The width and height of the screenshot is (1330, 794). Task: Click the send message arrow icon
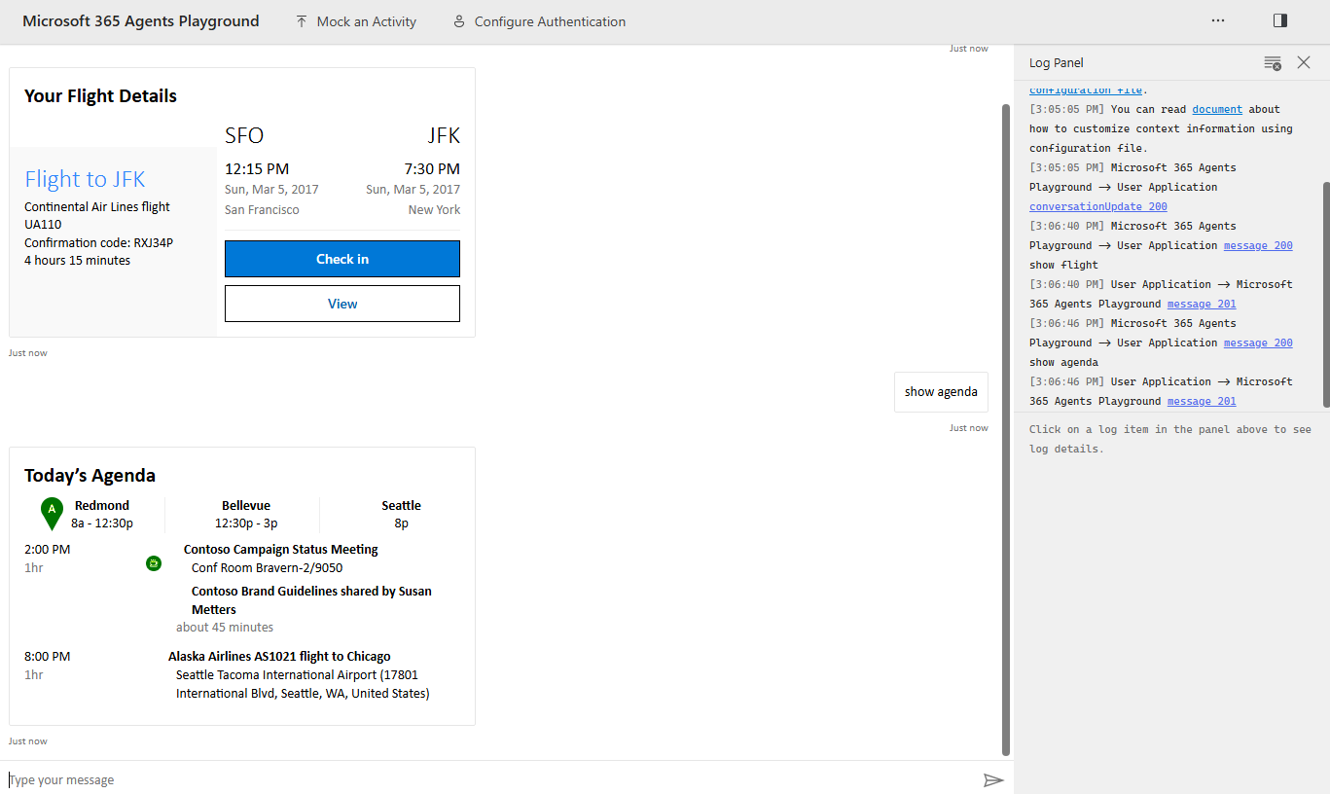point(994,779)
